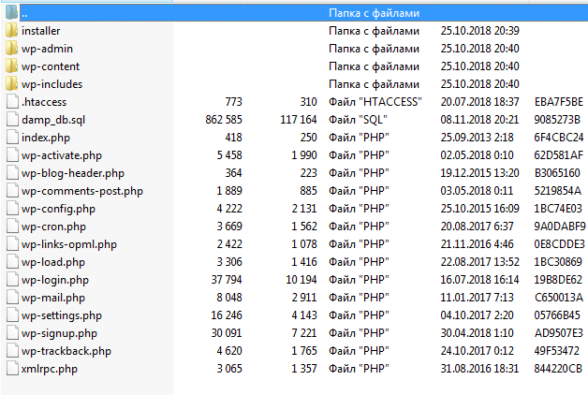Select the damp_db.sql file name
The height and width of the screenshot is (395, 588).
53,120
